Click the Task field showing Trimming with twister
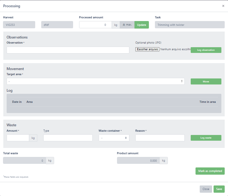This screenshot has width=228, height=196. pyautogui.click(x=189, y=25)
